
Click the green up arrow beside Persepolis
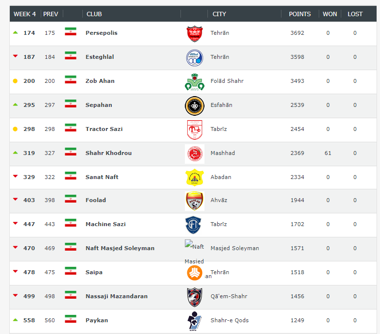(15, 33)
